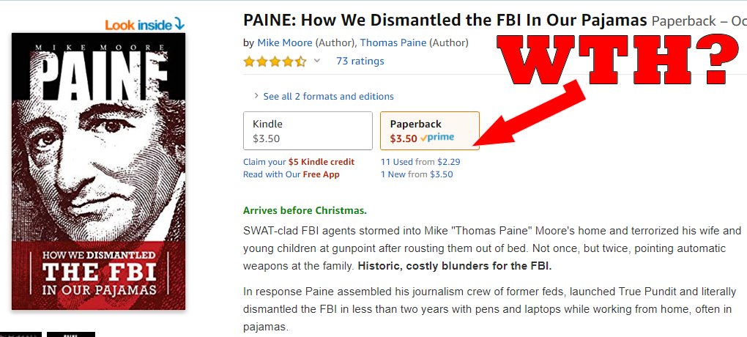Viewport: 747px width, 337px height.
Task: Click the book title heading
Action: [x=445, y=21]
